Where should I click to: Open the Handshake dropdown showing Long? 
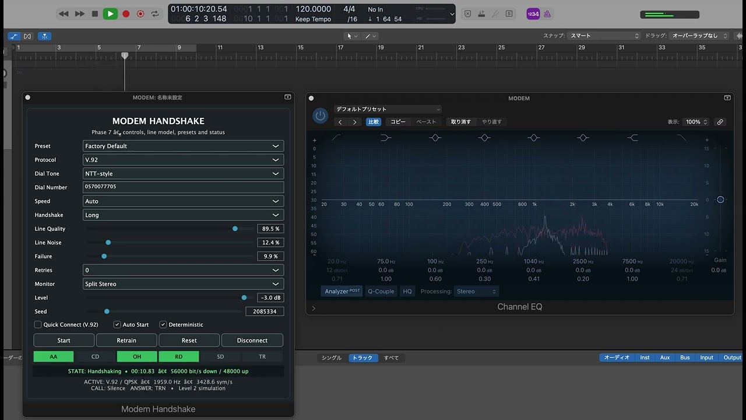[x=183, y=215]
